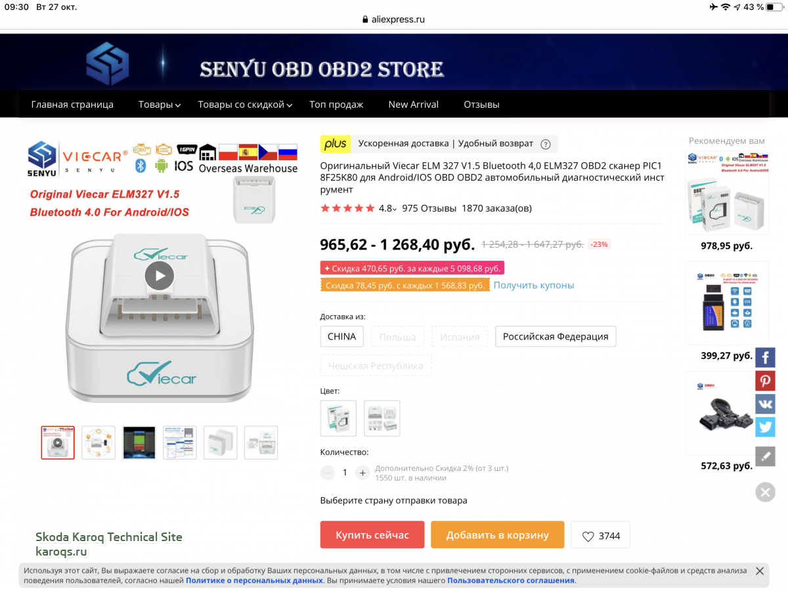Play the product video

pos(160,275)
